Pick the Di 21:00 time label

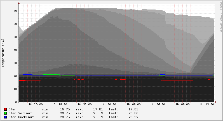(85, 105)
